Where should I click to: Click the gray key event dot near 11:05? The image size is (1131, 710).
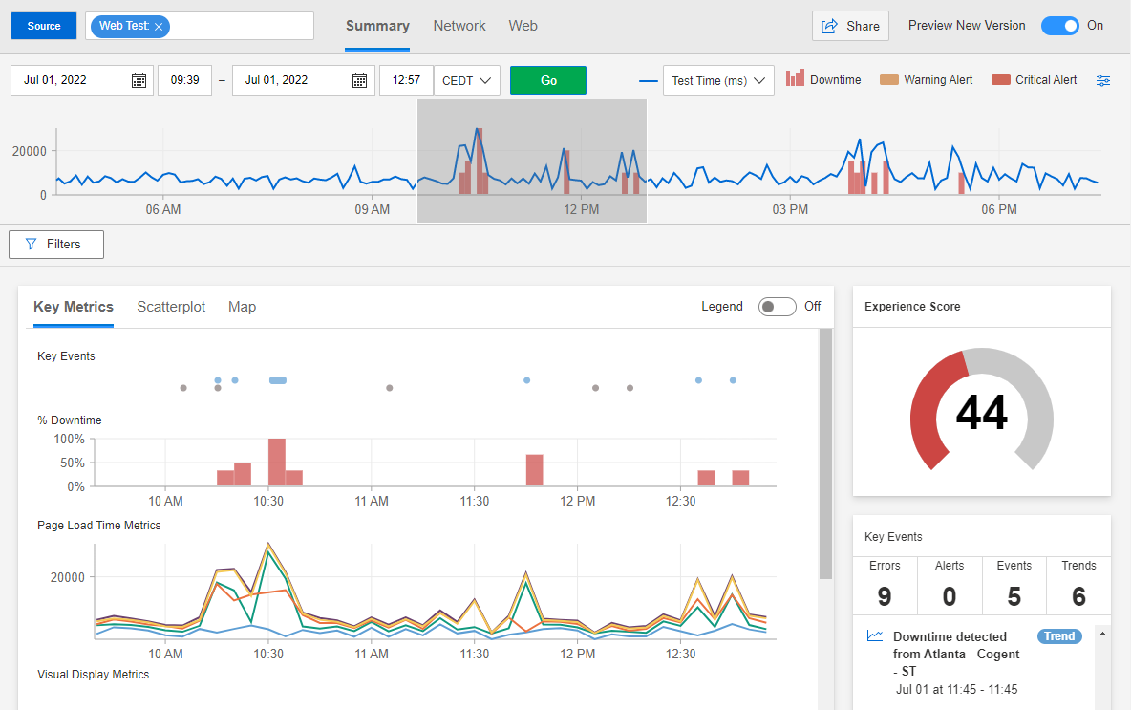coord(390,388)
